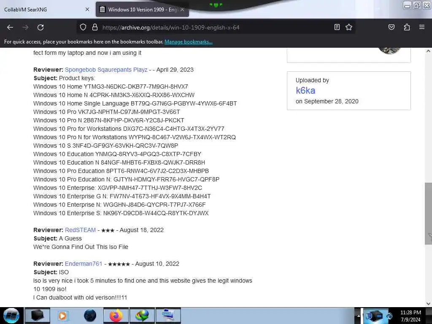Click Windows 10 Pro Education 8PTT6 key line
This screenshot has width=432, height=324.
[121, 171]
